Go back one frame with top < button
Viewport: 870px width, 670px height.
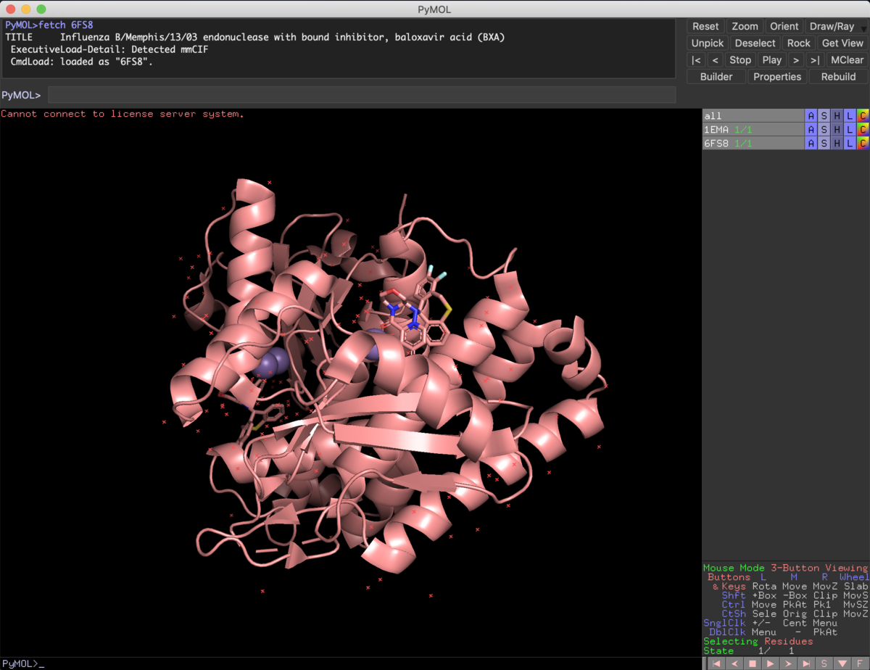(715, 60)
